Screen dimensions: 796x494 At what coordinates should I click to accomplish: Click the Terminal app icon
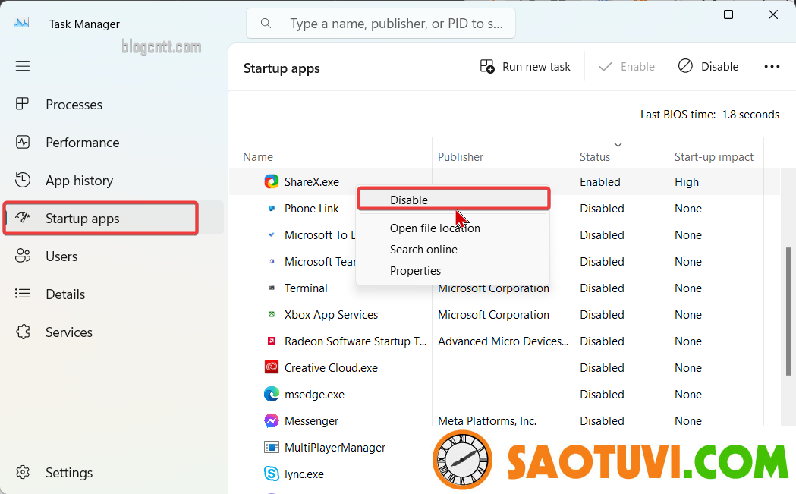pyautogui.click(x=272, y=288)
